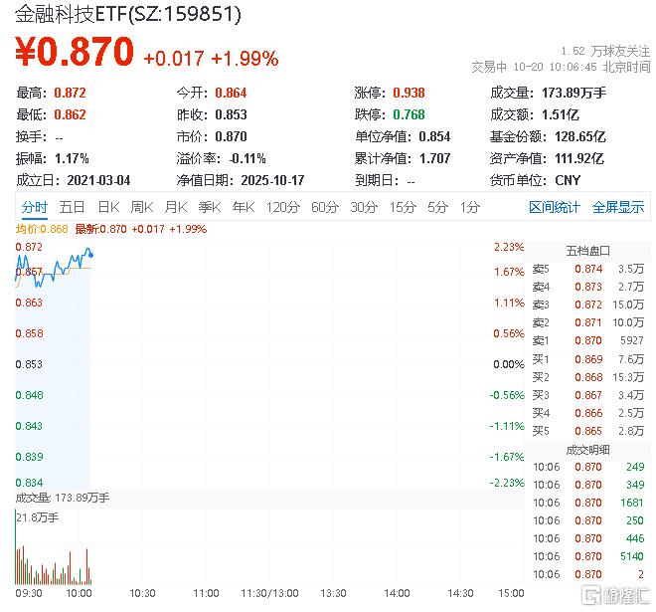Select the 日K chart tab
The height and width of the screenshot is (612, 656).
coord(108,207)
